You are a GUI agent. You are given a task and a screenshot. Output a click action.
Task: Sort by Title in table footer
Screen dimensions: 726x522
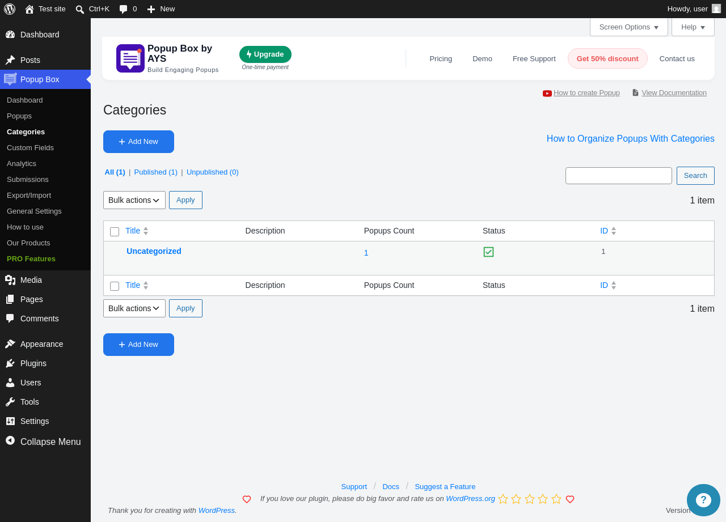[137, 285]
